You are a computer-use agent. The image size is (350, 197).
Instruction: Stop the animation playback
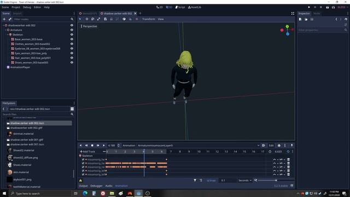[x=92, y=146]
